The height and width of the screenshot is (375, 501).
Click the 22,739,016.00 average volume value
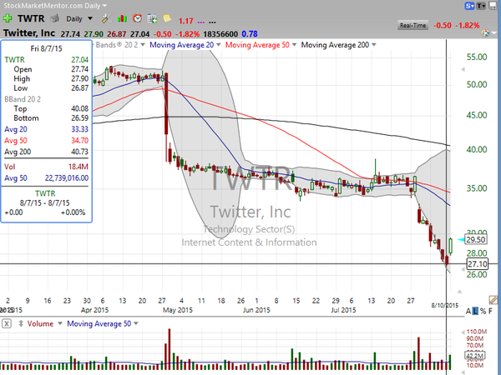(x=67, y=178)
